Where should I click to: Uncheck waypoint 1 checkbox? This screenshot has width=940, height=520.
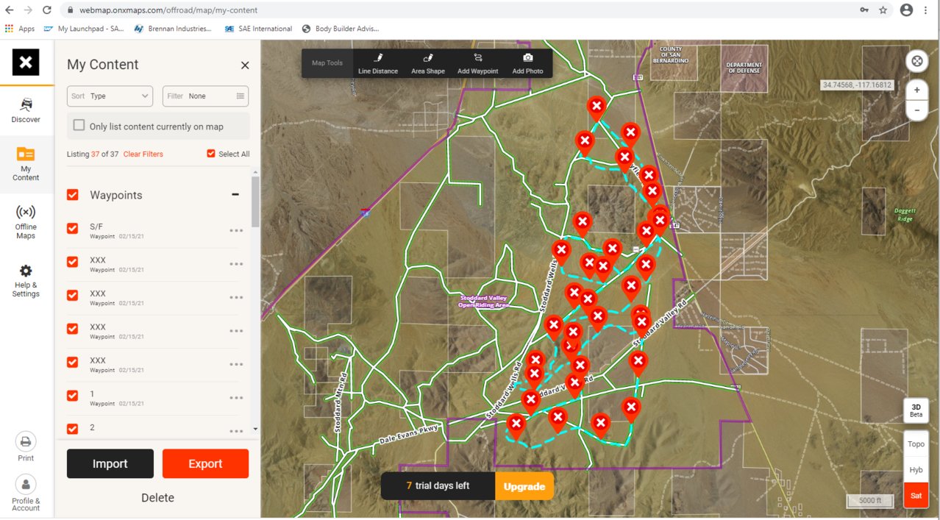coord(73,396)
